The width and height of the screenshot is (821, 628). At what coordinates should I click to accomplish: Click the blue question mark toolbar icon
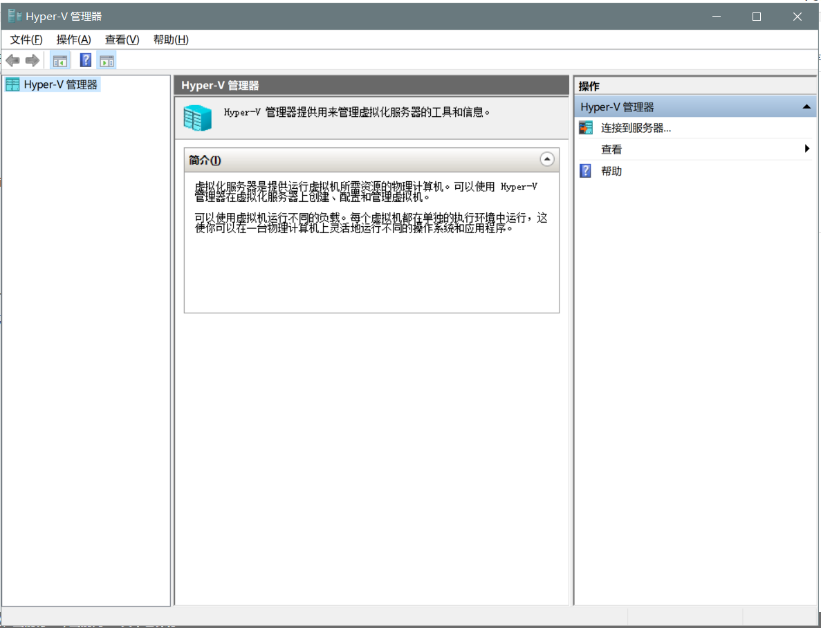tap(85, 60)
